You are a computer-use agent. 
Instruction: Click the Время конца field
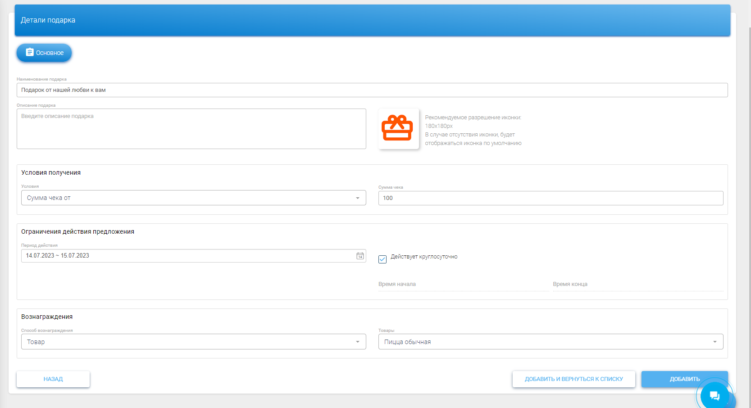coord(637,284)
